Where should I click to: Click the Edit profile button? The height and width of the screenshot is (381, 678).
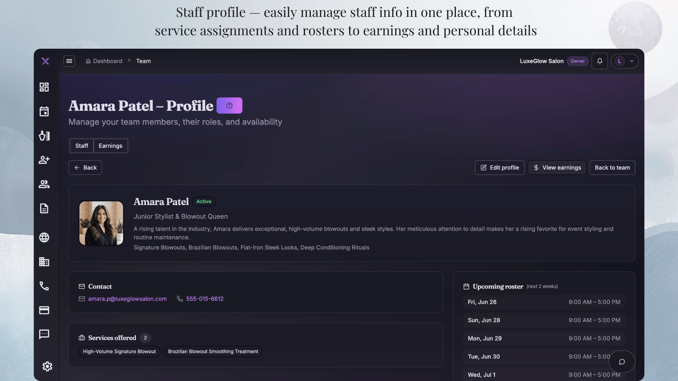(x=500, y=168)
